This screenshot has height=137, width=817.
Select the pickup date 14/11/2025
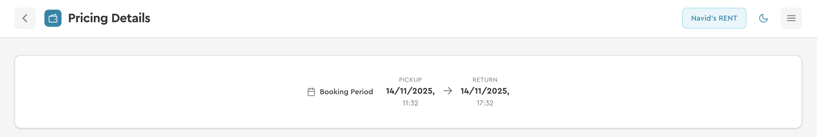point(410,91)
